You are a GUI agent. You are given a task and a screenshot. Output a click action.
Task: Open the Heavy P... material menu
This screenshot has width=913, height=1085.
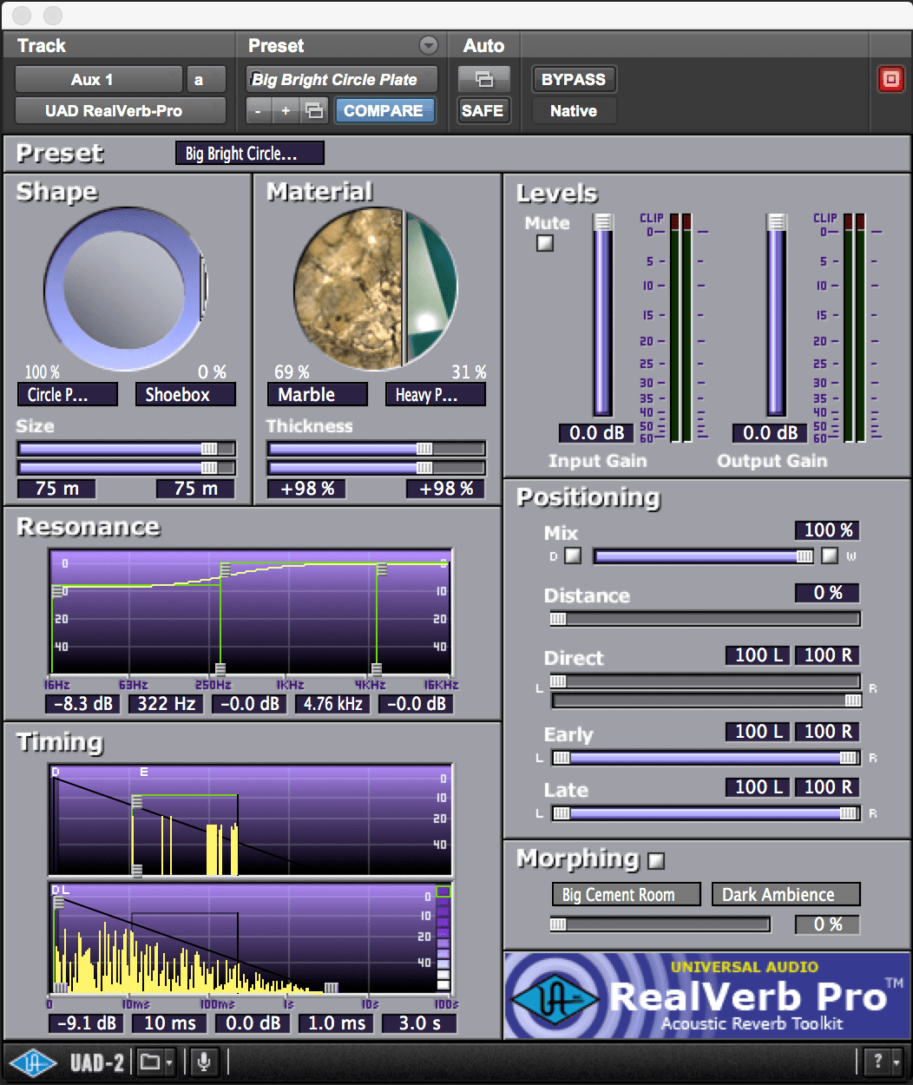coord(436,395)
